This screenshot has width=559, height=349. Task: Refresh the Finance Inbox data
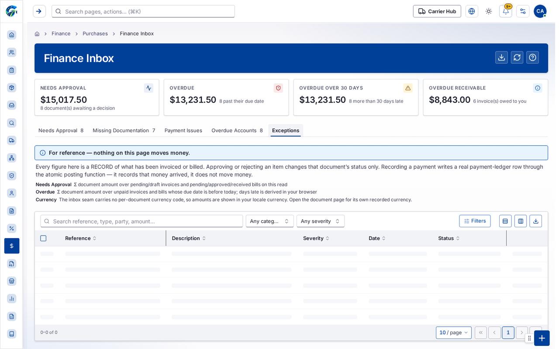coord(517,58)
